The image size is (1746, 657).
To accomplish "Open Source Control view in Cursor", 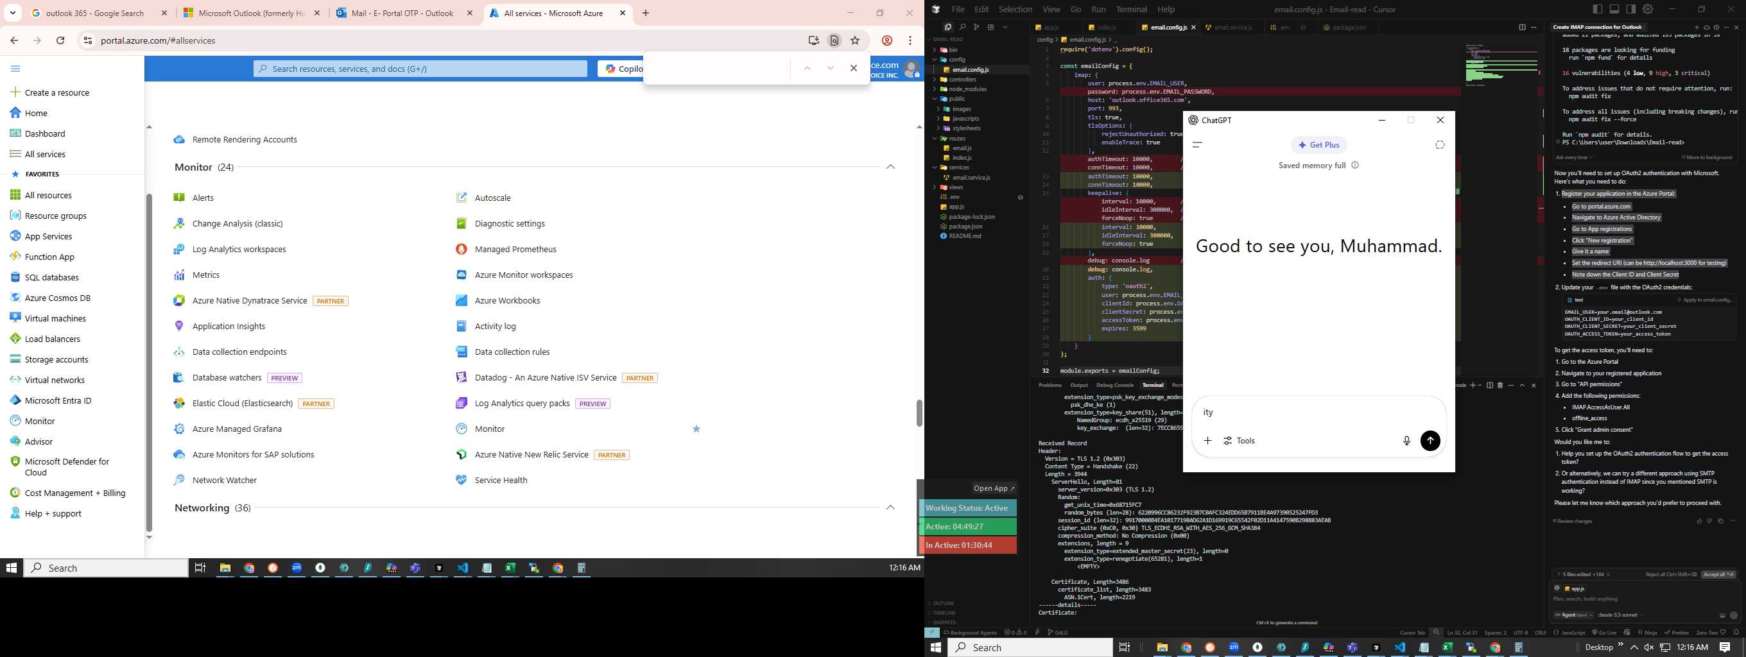I will tap(976, 27).
